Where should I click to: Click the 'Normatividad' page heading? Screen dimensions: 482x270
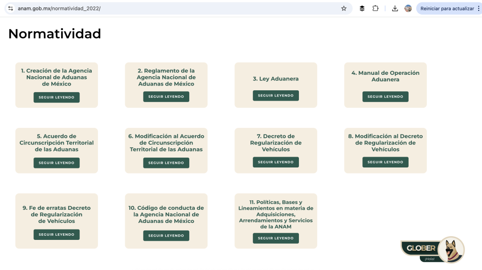(x=55, y=34)
